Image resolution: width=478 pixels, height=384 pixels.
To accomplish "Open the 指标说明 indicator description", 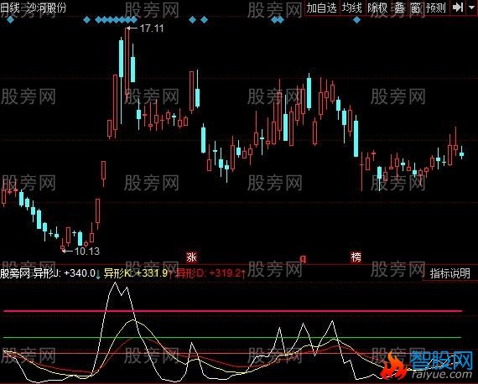I will pyautogui.click(x=450, y=273).
